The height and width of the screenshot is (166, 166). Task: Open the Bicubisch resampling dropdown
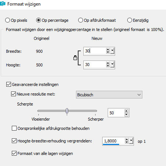[x=109, y=95]
